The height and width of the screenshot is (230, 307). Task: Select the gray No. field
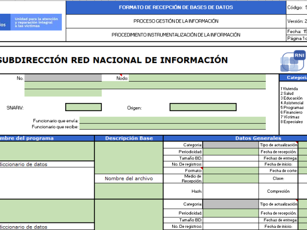point(63,78)
